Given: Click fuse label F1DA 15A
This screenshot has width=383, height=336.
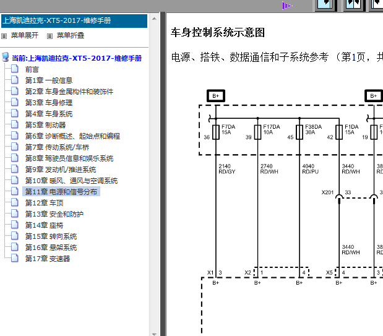Looking at the screenshot, I should (351, 129).
